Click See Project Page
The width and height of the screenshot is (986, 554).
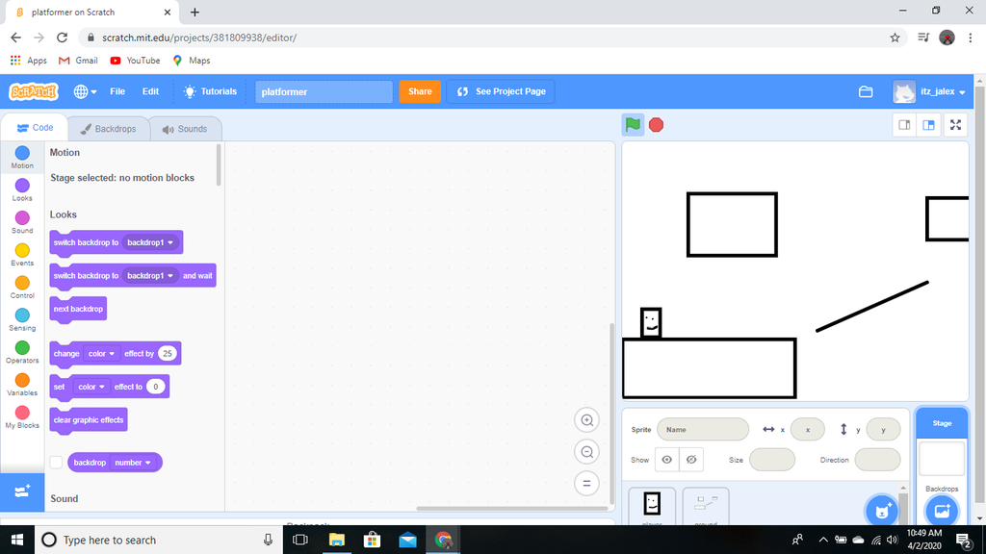[x=499, y=91]
